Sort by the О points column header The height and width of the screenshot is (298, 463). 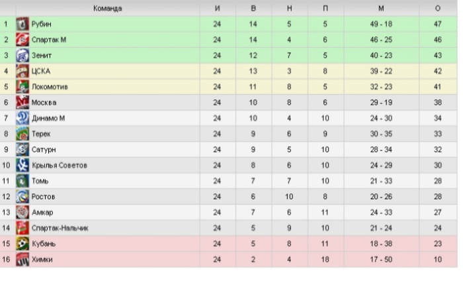(438, 9)
